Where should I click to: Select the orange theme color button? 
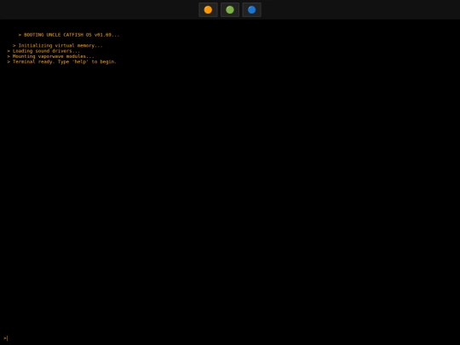[x=208, y=9]
